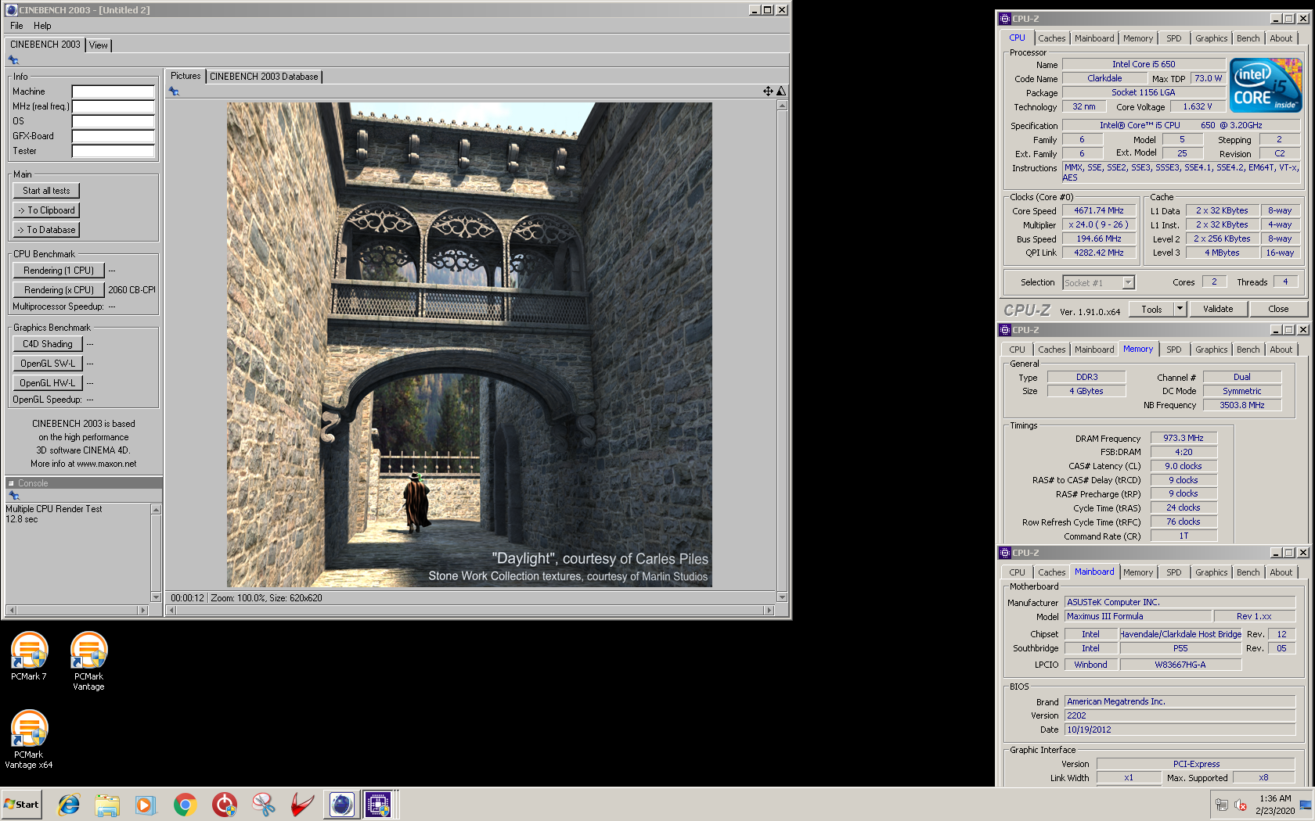Click the 973.3 MHz DRAM Frequency value
Image resolution: width=1315 pixels, height=821 pixels.
(1183, 439)
